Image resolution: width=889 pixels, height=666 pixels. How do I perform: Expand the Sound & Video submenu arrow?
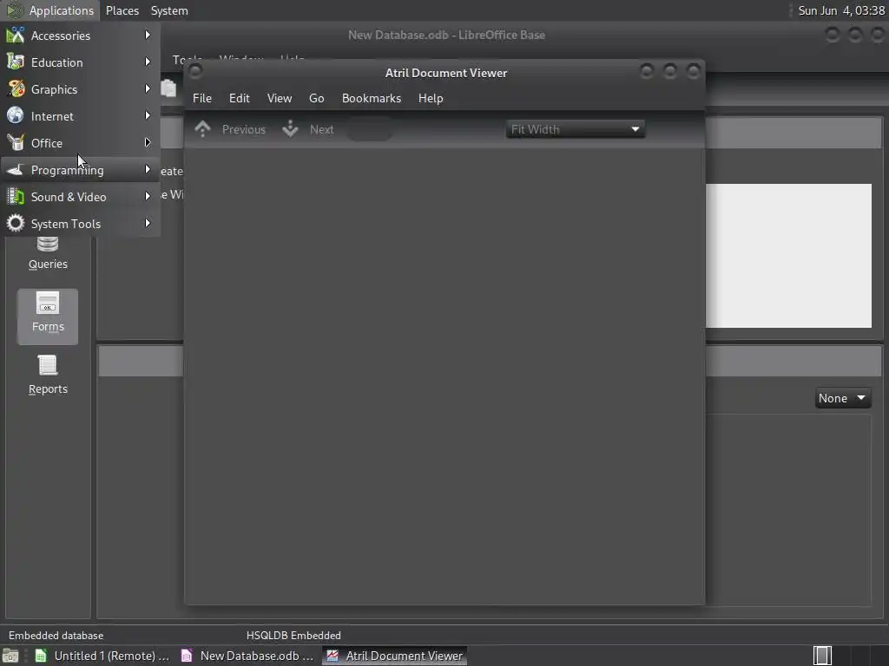click(148, 197)
